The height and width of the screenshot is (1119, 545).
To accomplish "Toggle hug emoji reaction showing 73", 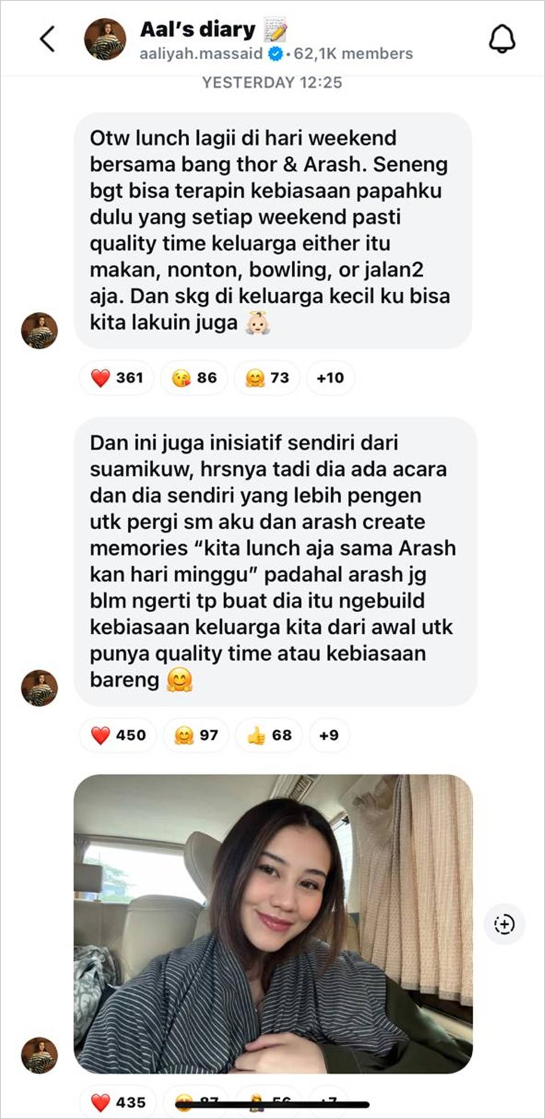I will coord(267,378).
